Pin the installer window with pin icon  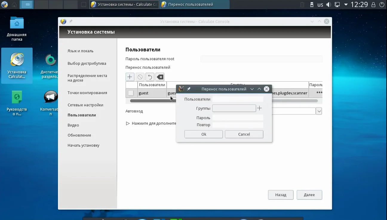(71, 22)
